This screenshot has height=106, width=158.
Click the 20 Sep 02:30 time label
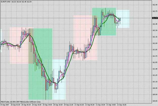click(15, 105)
